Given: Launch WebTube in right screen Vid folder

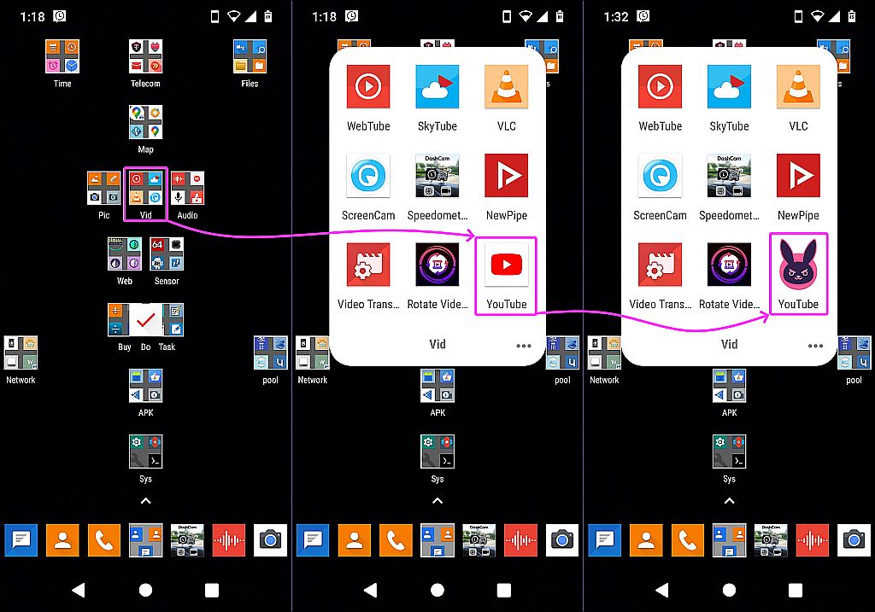Looking at the screenshot, I should [661, 87].
